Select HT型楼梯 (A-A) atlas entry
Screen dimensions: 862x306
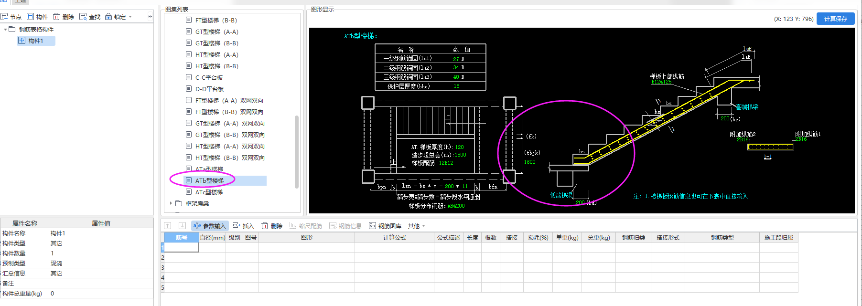pos(217,54)
